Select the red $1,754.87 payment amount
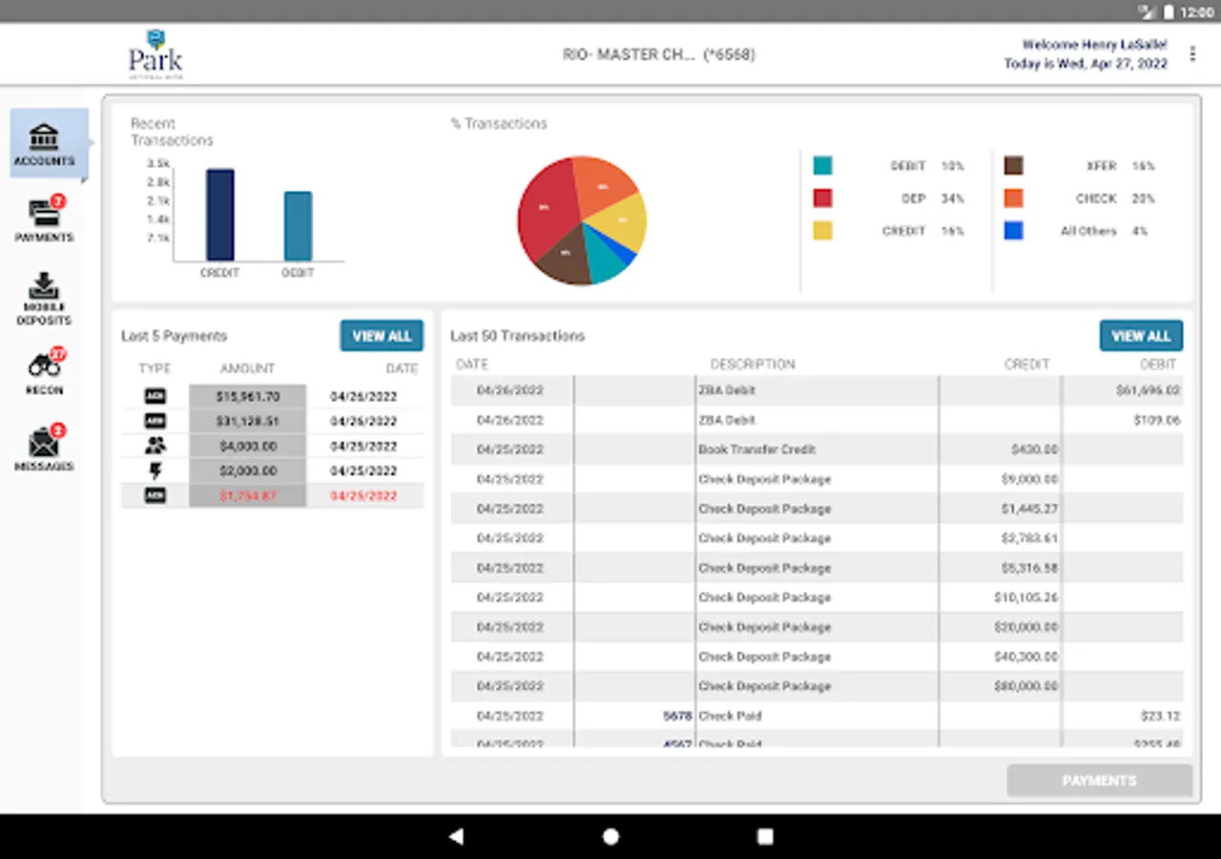The width and height of the screenshot is (1221, 859). pos(248,495)
